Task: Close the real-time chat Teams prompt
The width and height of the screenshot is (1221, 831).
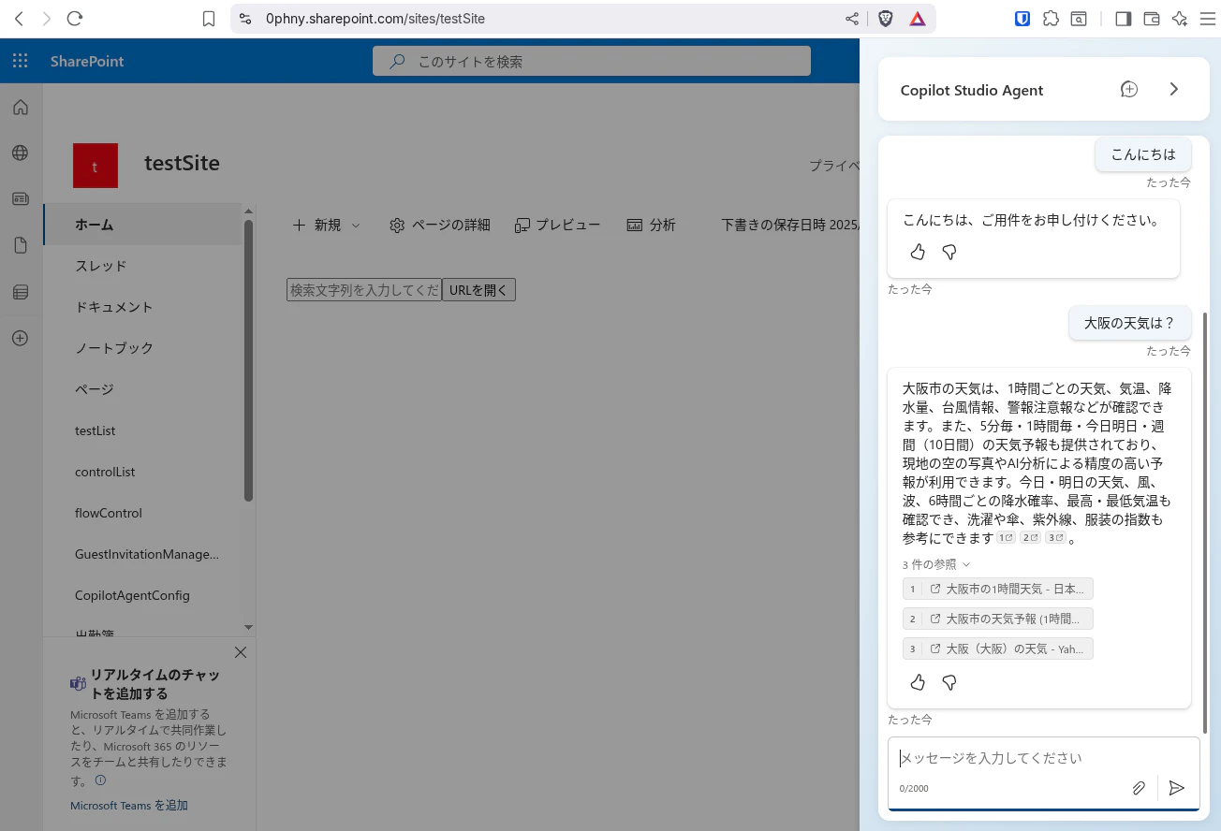Action: 241,652
